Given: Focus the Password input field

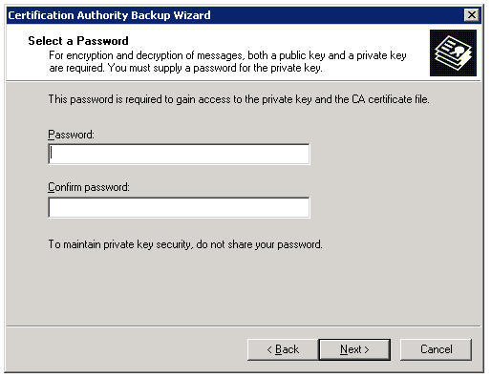Looking at the screenshot, I should tap(179, 154).
